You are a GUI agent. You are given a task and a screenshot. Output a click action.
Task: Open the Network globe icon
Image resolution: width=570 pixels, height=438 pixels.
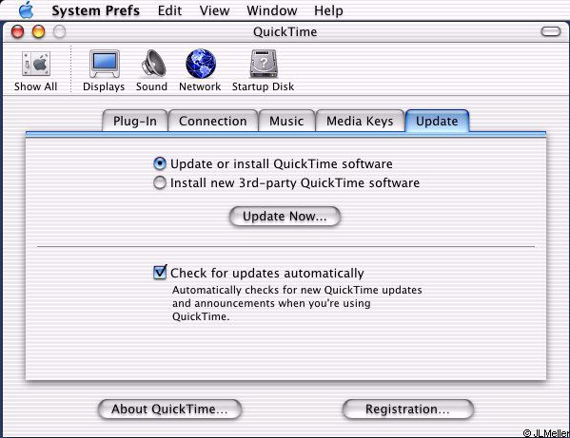point(201,64)
